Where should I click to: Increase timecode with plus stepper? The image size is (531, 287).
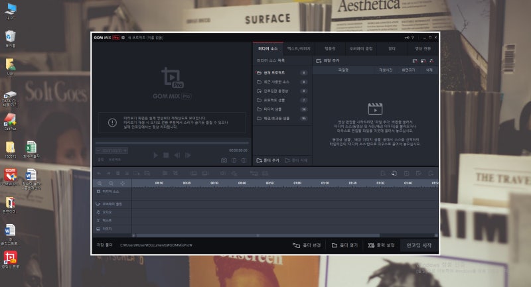point(125,150)
